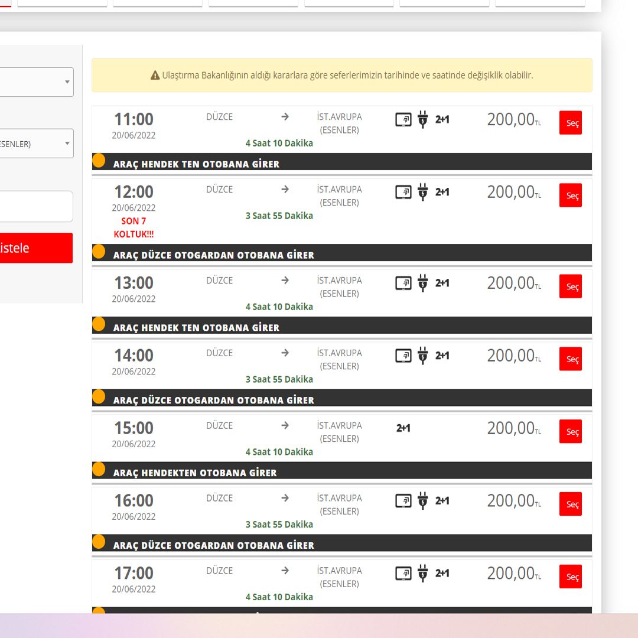Click orange dot beside 11:00 Hendek note
This screenshot has height=638, width=638.
tap(99, 160)
